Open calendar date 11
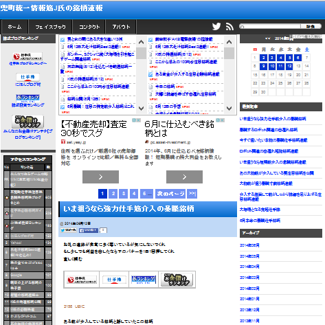This screenshot has width=325, height=325. point(280,67)
